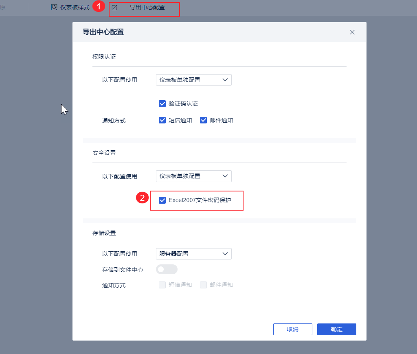Click disabled 短信通知 checkbox in 存储设置
This screenshot has height=354, width=417.
coord(162,285)
